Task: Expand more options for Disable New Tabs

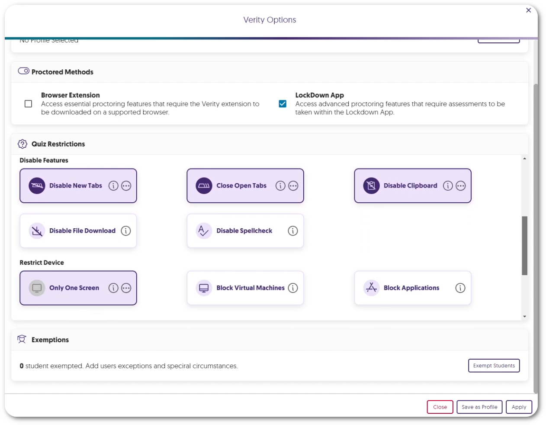Action: pyautogui.click(x=126, y=186)
